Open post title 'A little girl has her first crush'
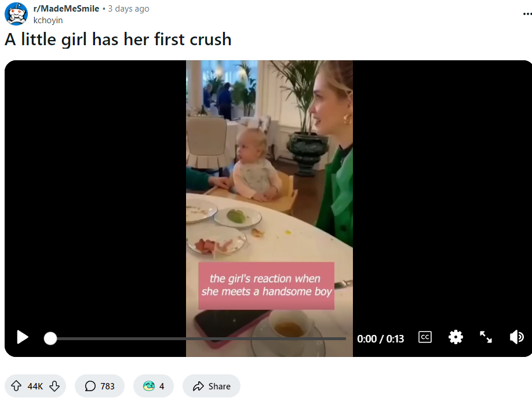532x401 pixels. 118,39
